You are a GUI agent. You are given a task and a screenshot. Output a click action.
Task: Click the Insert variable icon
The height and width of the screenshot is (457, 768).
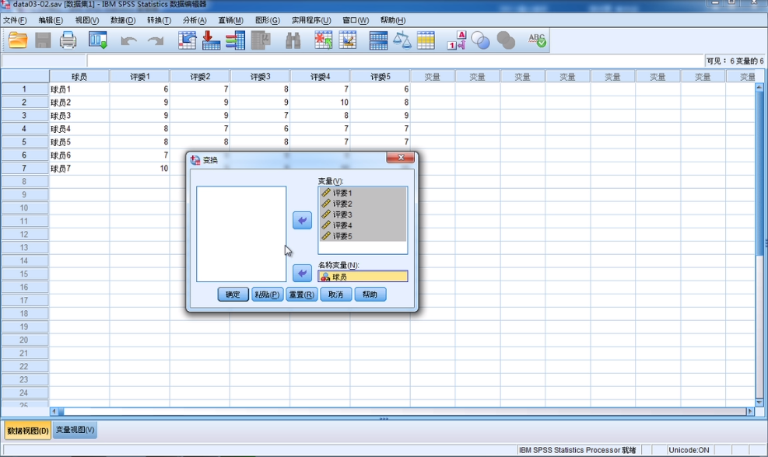point(348,40)
